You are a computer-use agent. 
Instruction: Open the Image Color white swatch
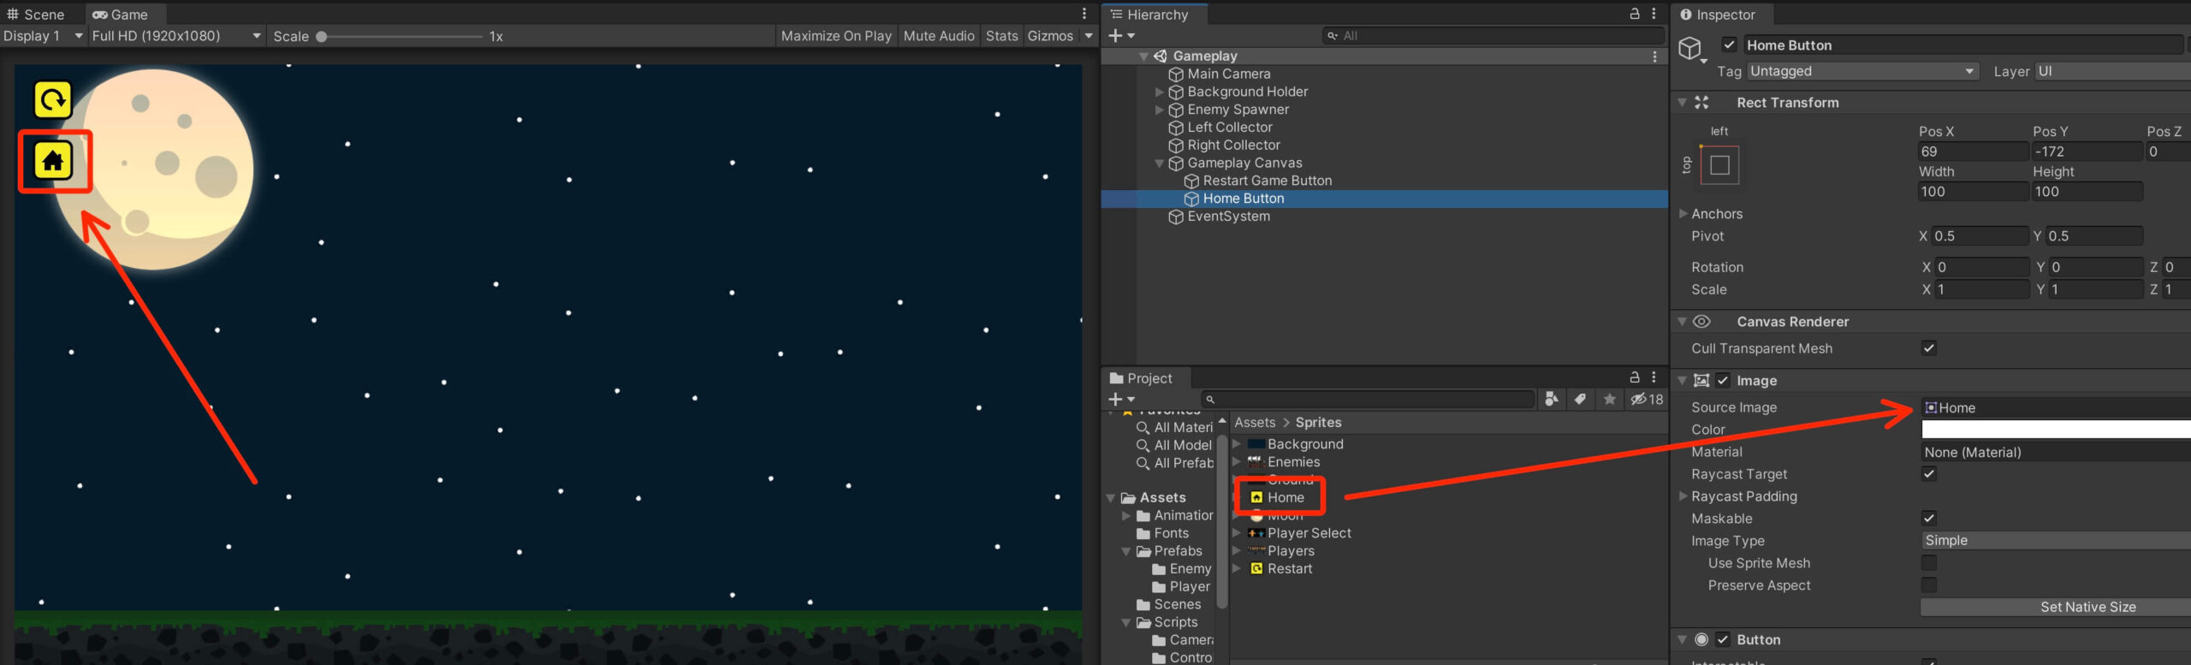2056,430
